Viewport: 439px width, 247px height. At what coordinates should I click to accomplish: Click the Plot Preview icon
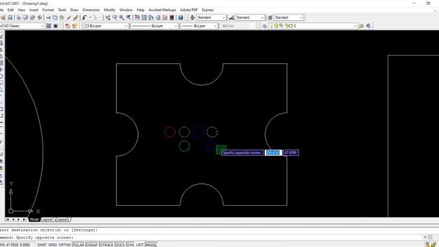pos(25,18)
